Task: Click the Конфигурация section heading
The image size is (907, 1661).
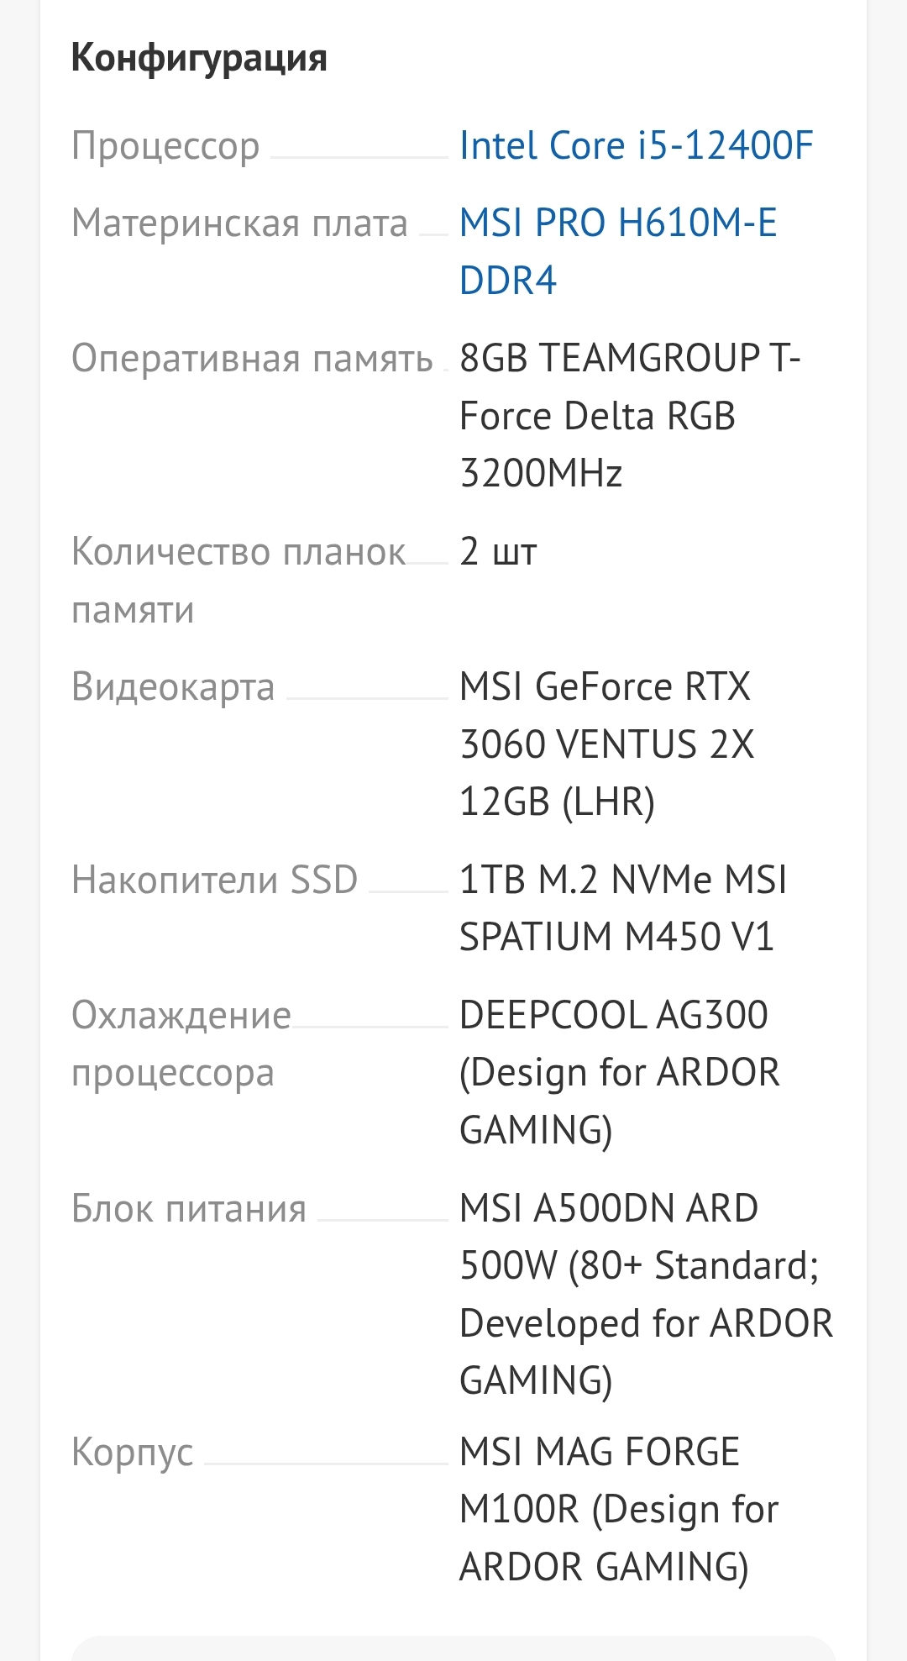Action: click(x=199, y=58)
